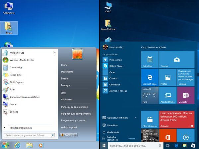Open Musique in Windows 7 start menu
Viewport: 199px width, 149px height.
[66, 85]
